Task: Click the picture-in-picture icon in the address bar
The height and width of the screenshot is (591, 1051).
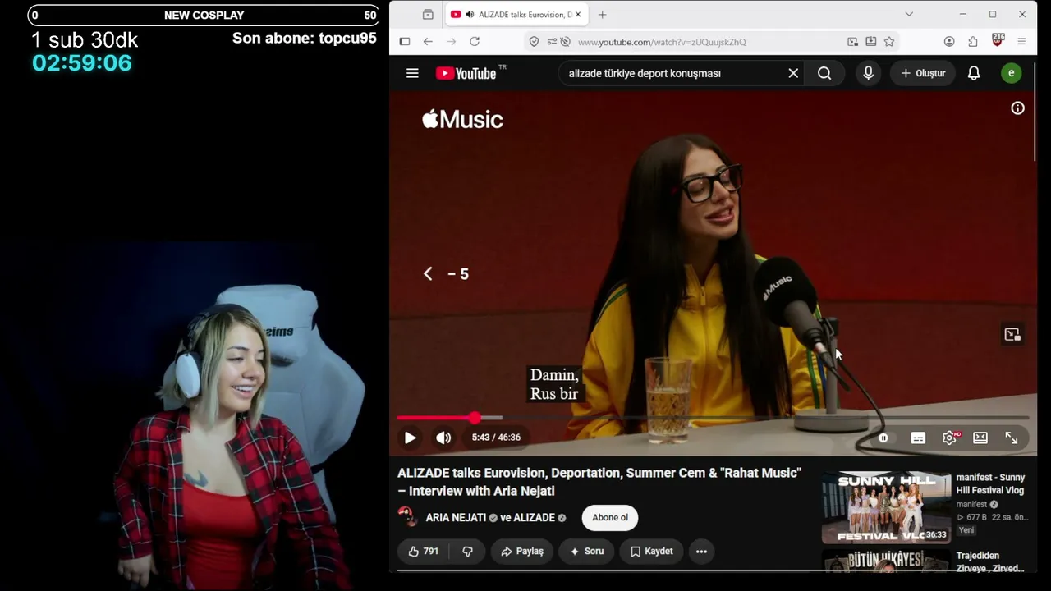Action: pyautogui.click(x=853, y=42)
